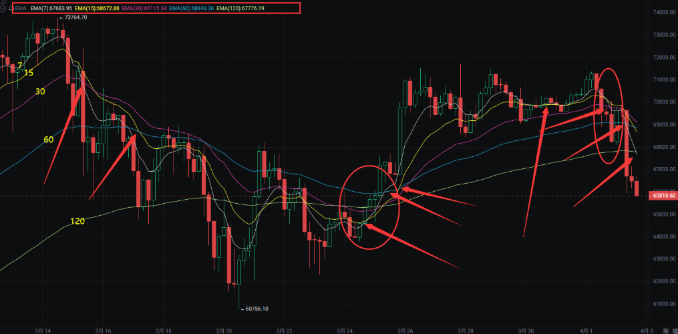Viewport: 678px width, 334px height.
Task: Select the blue EMA(60):68848.36 legend entry
Action: click(190, 8)
